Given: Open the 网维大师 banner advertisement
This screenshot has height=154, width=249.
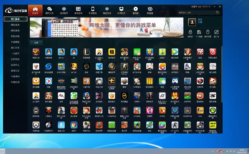Looking at the screenshot, I should (x=106, y=27).
